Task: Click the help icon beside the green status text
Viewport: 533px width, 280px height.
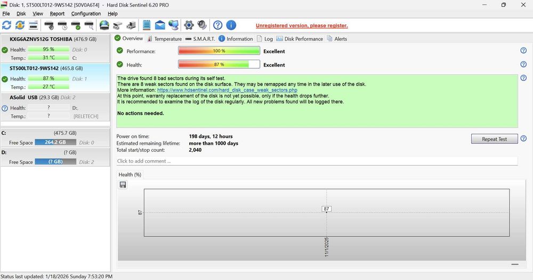Action: pos(523,78)
